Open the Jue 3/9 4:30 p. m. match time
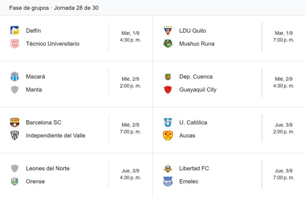 click(130, 174)
